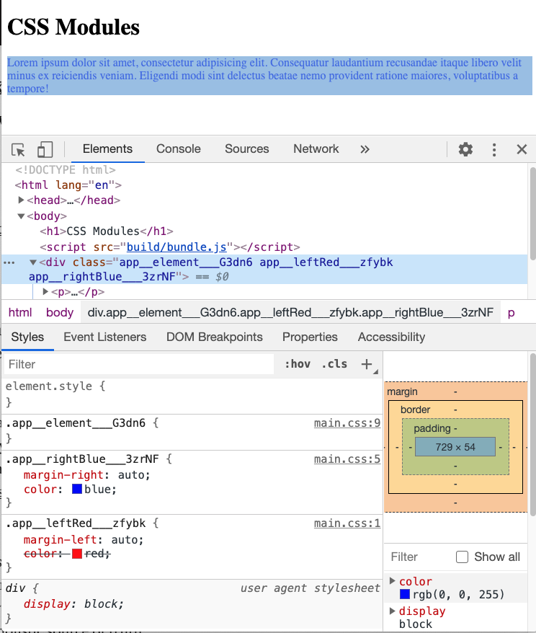Viewport: 536px width, 633px height.
Task: Click the DOCTYPE html line
Action: (66, 170)
